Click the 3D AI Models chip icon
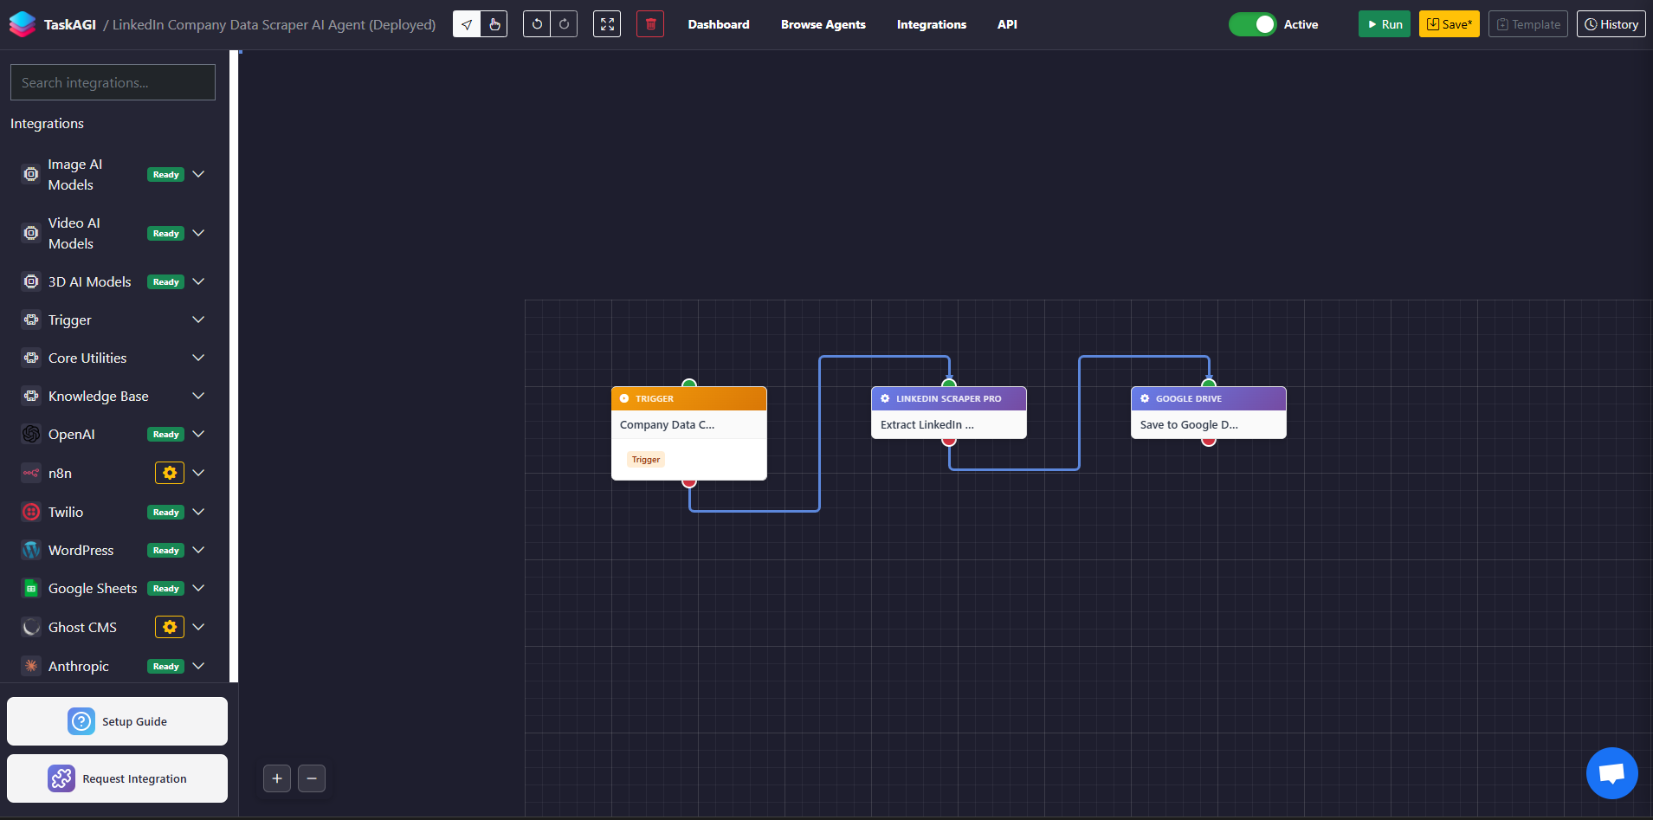 (31, 281)
